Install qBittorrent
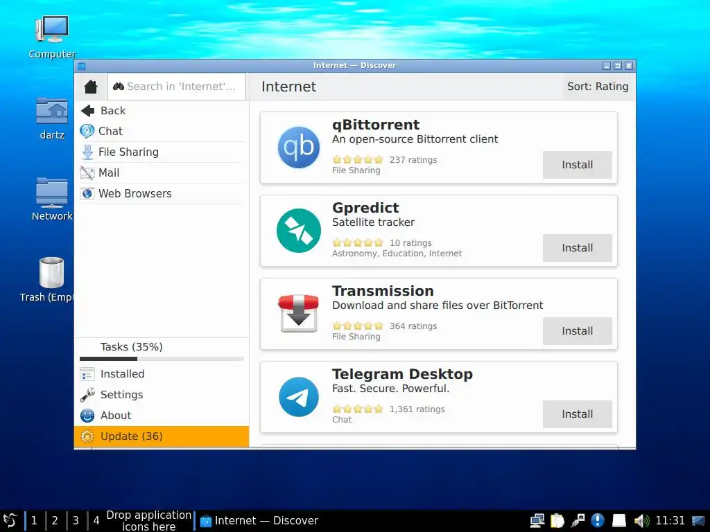710x532 pixels. 578,165
